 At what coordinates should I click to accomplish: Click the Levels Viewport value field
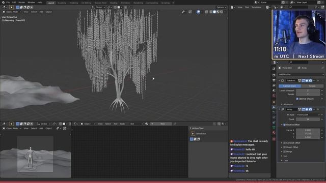(308, 90)
